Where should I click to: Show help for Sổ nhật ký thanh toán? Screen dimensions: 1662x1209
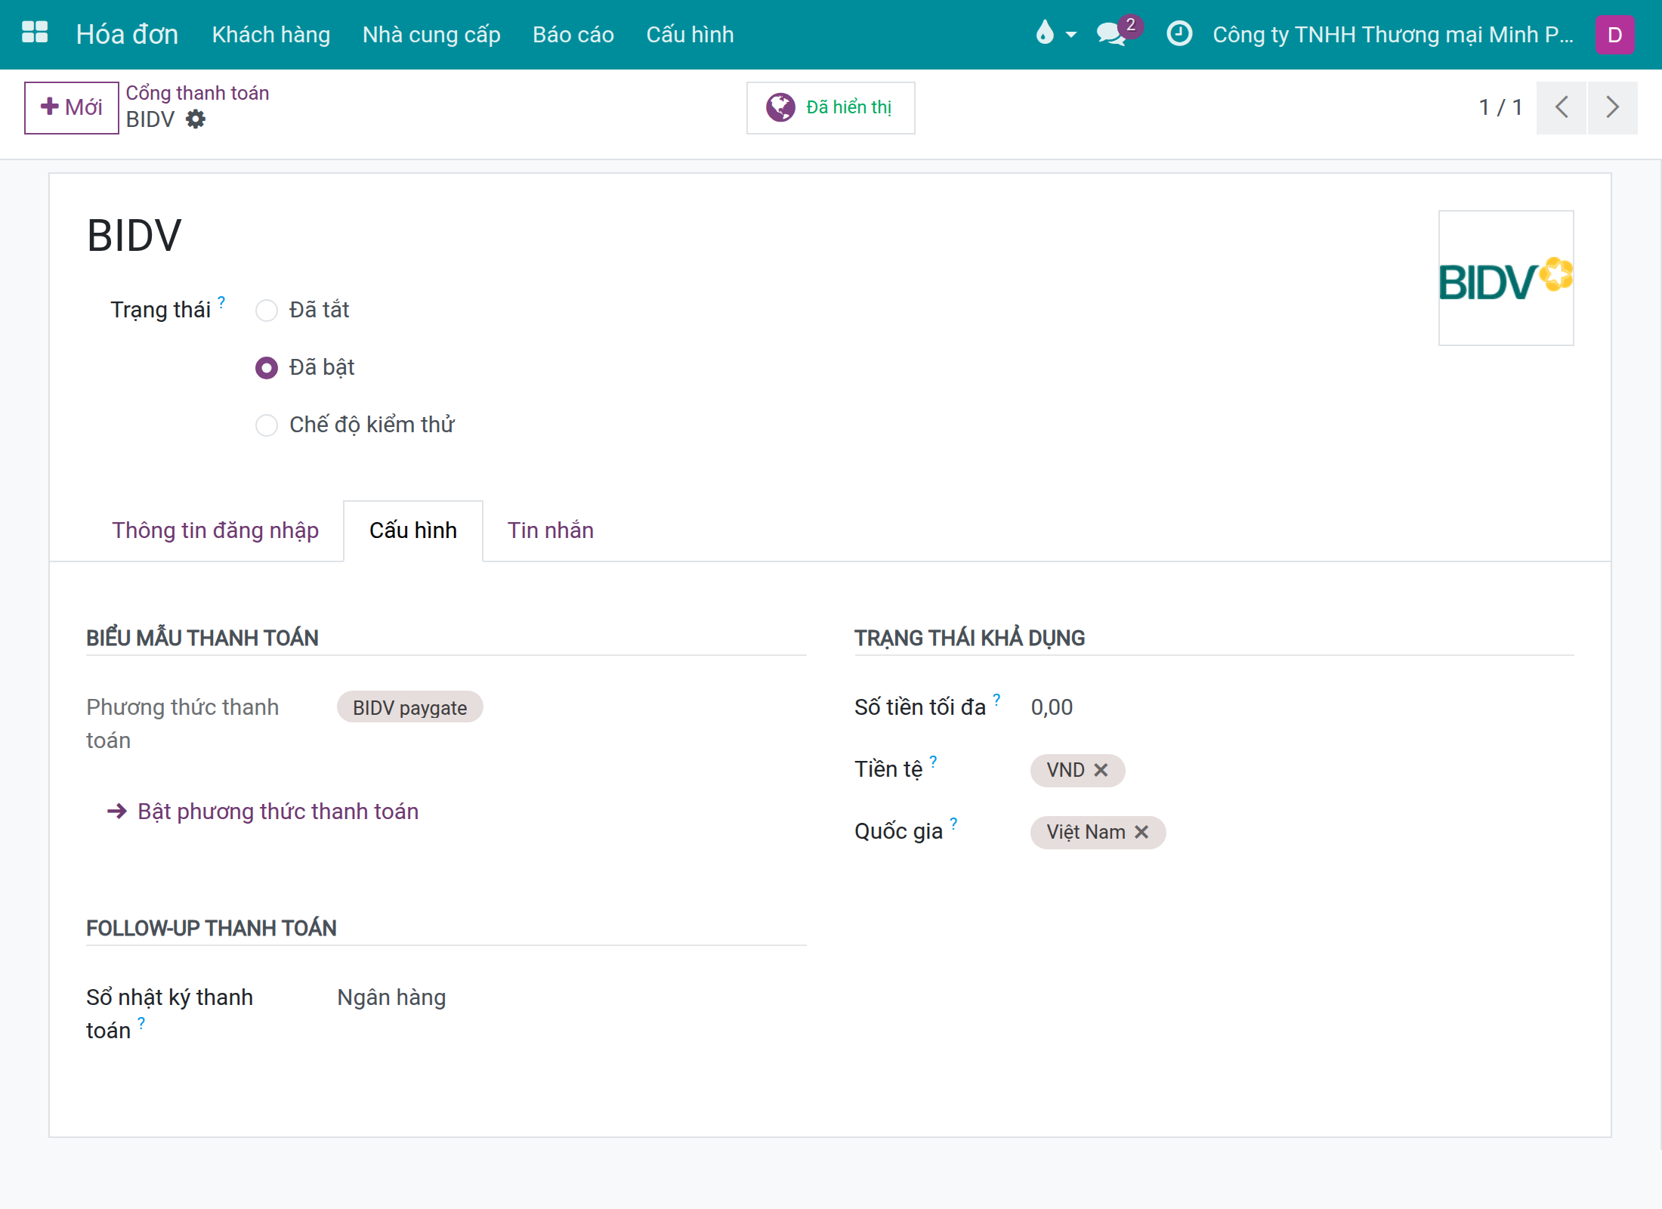[141, 1022]
